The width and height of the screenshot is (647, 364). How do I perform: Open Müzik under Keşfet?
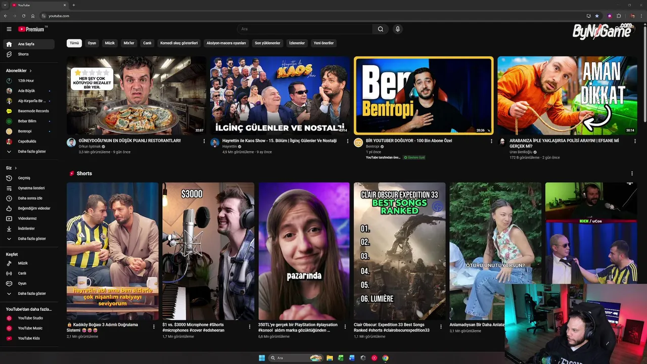[28, 263]
